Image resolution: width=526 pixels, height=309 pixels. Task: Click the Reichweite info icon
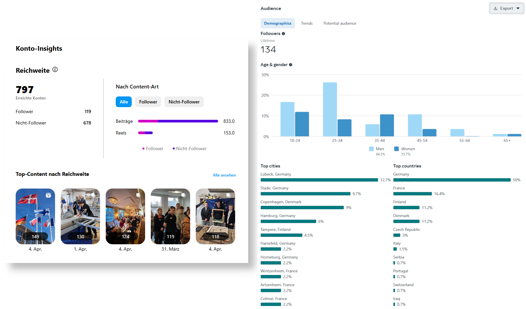coord(55,69)
